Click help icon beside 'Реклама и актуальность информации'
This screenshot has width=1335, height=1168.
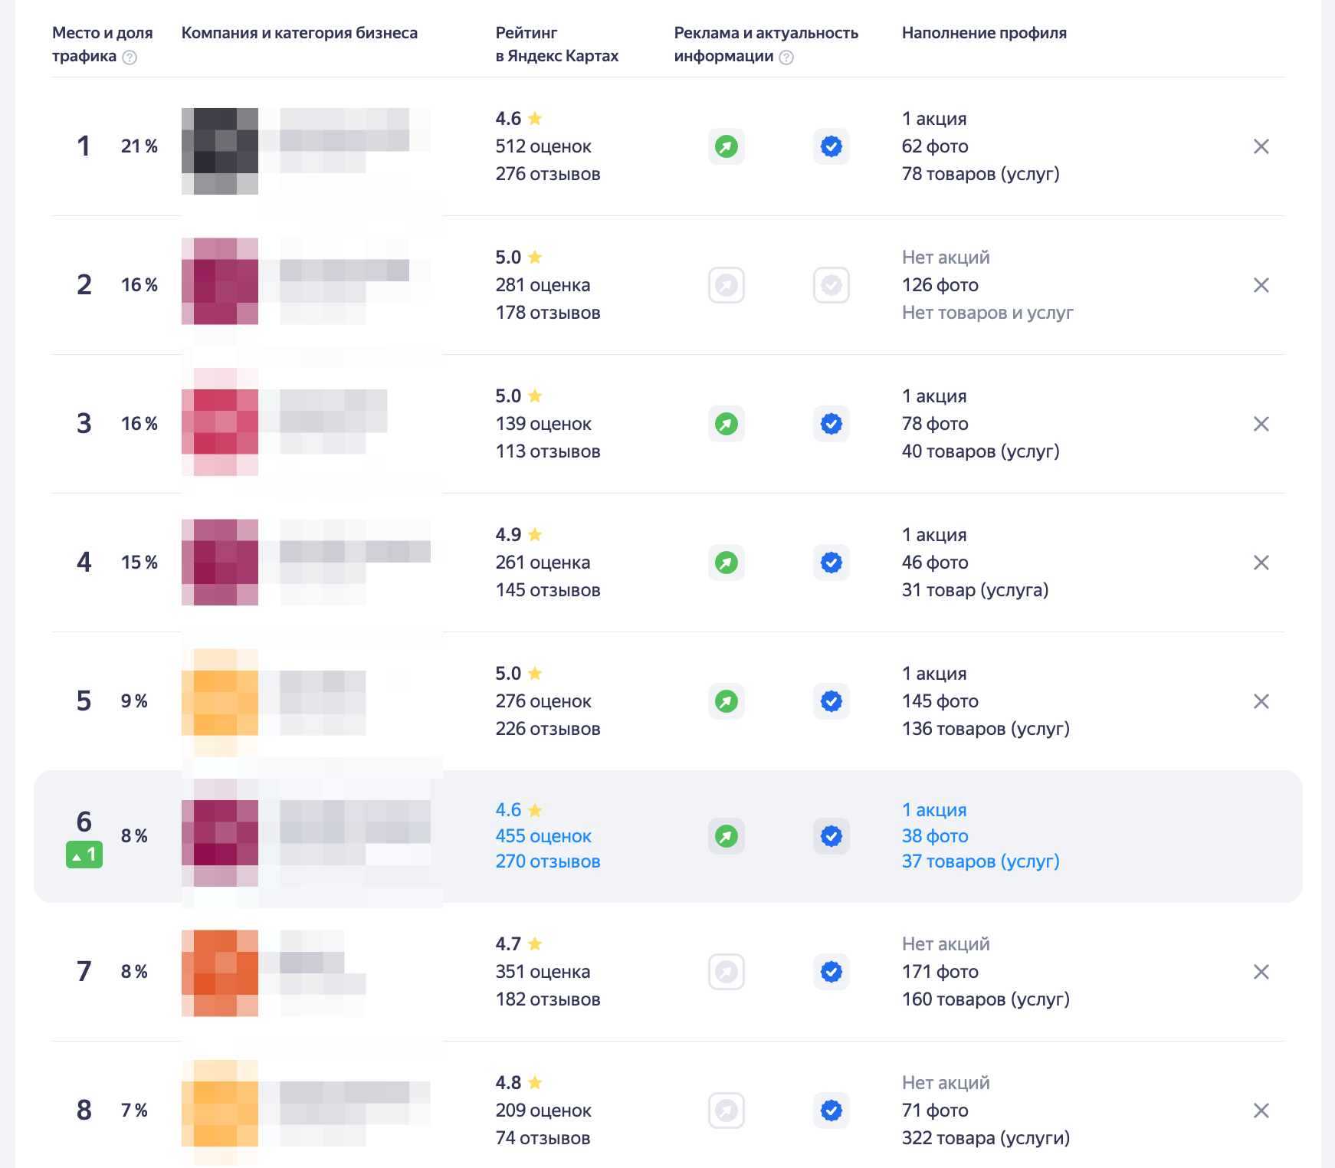tap(786, 57)
